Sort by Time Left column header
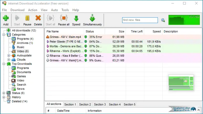This screenshot has width=203, height=114. pyautogui.click(x=135, y=31)
